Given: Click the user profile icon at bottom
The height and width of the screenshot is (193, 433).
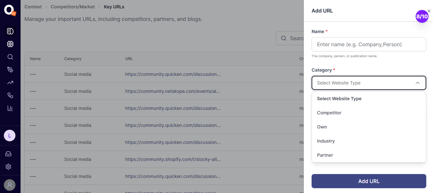Looking at the screenshot, I should click(x=10, y=185).
